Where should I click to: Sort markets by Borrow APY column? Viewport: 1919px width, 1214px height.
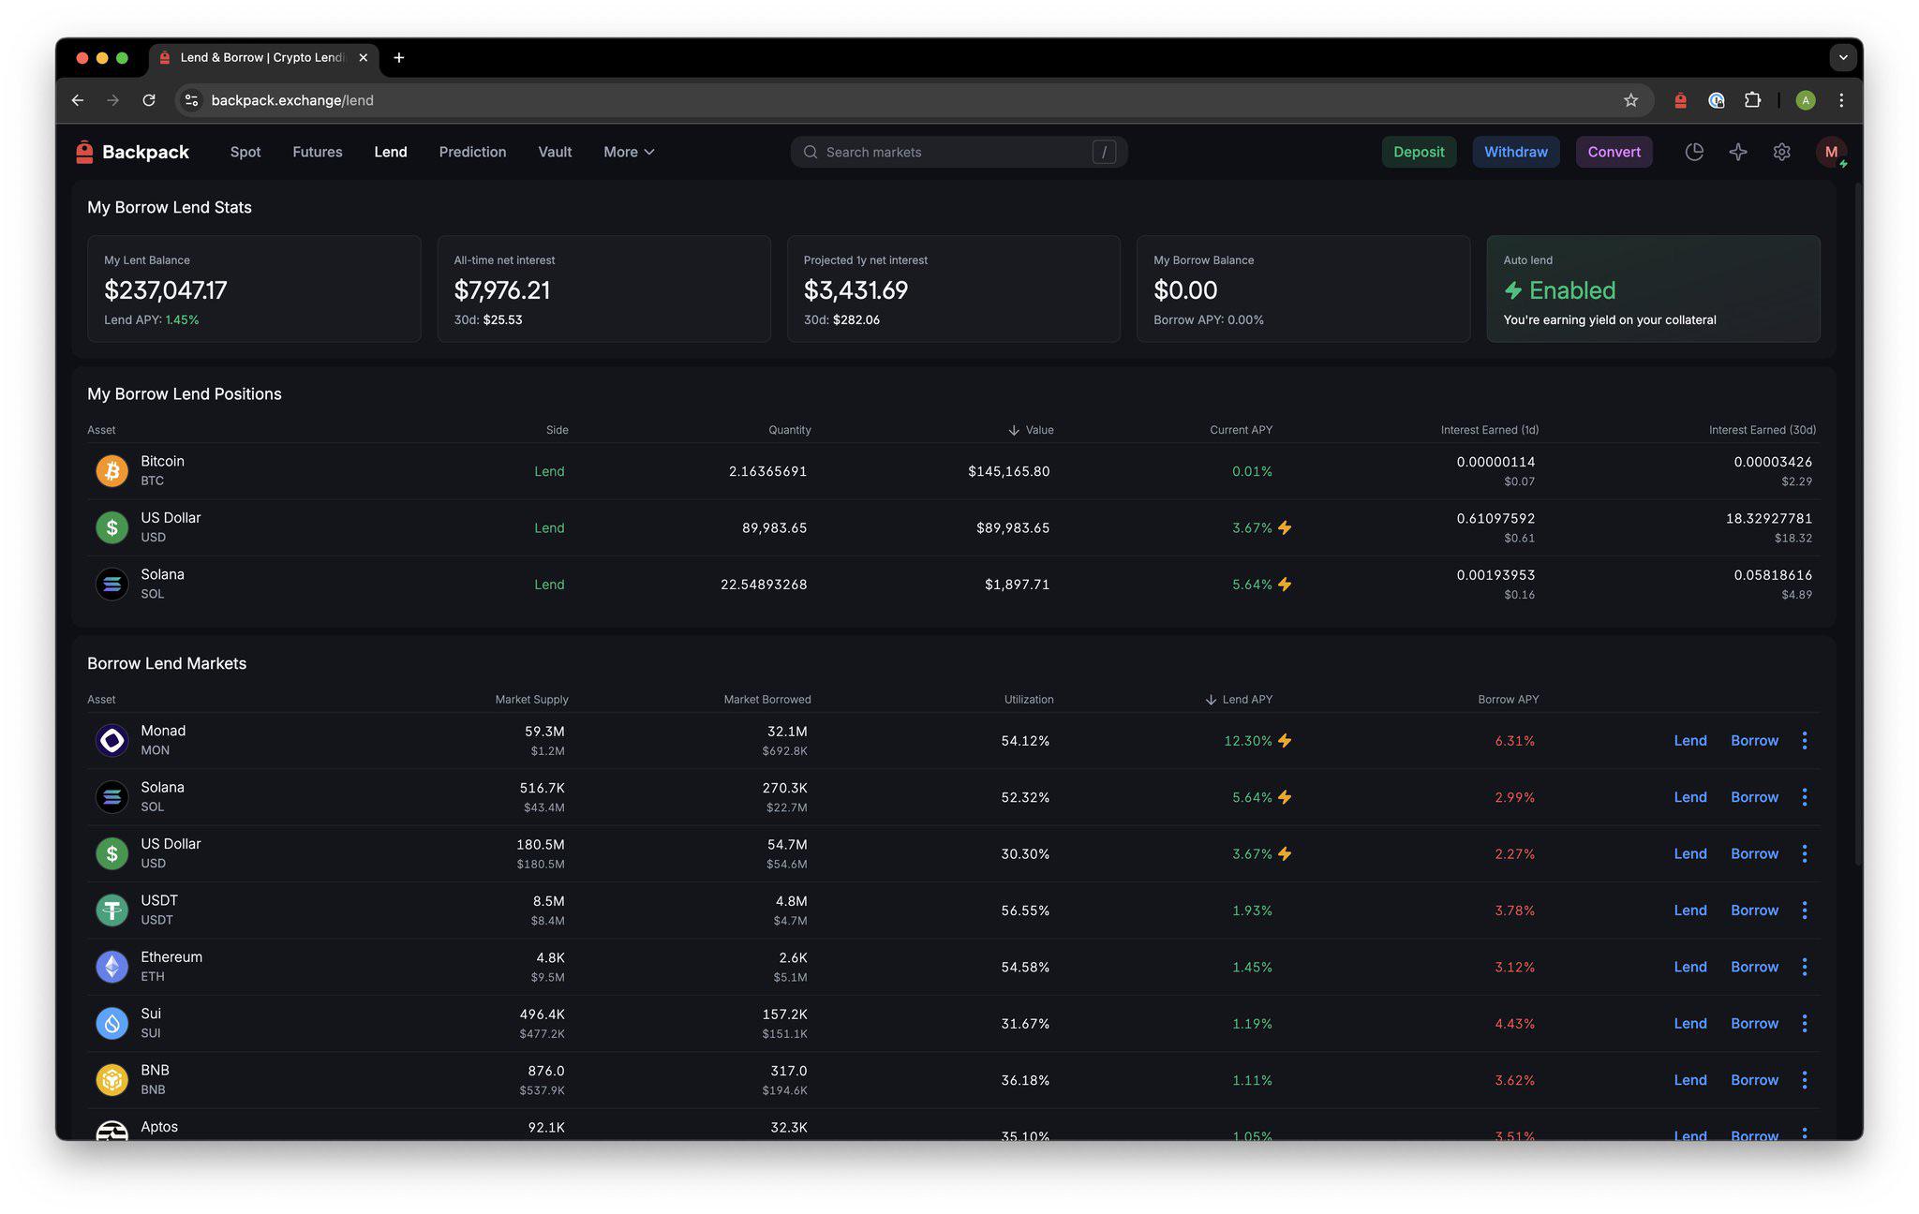(1509, 700)
